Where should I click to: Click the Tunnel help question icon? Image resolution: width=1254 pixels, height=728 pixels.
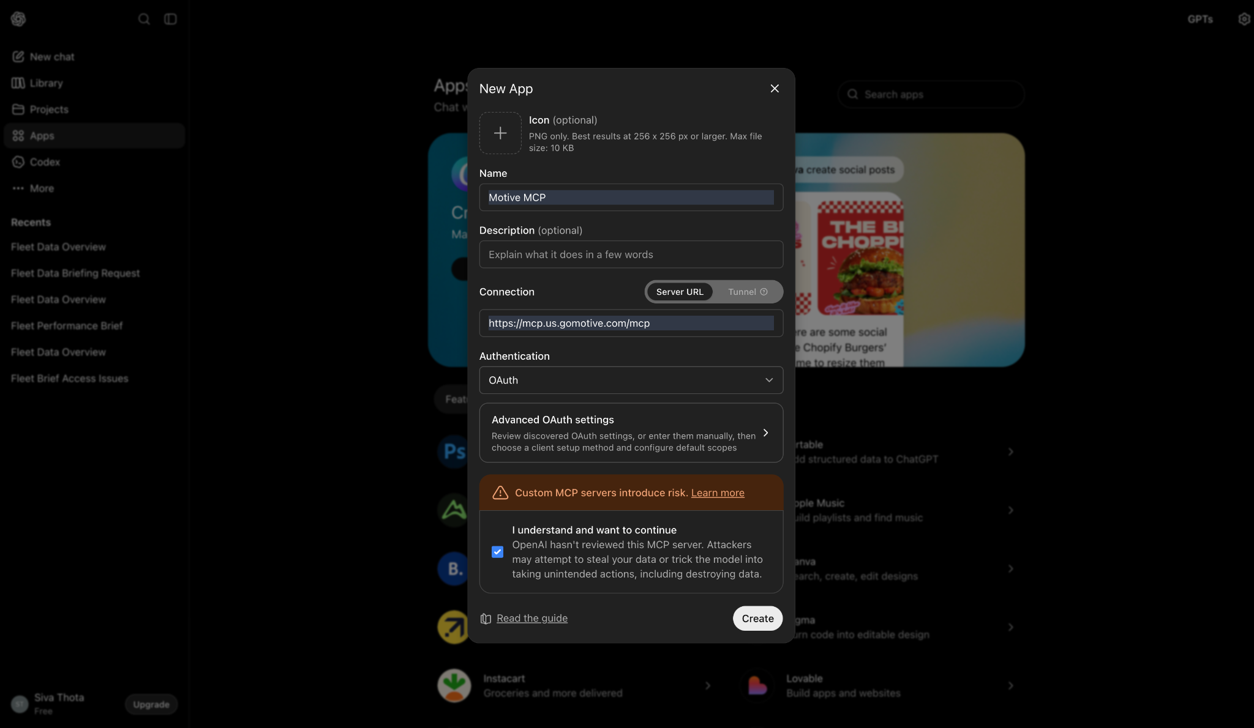point(764,292)
